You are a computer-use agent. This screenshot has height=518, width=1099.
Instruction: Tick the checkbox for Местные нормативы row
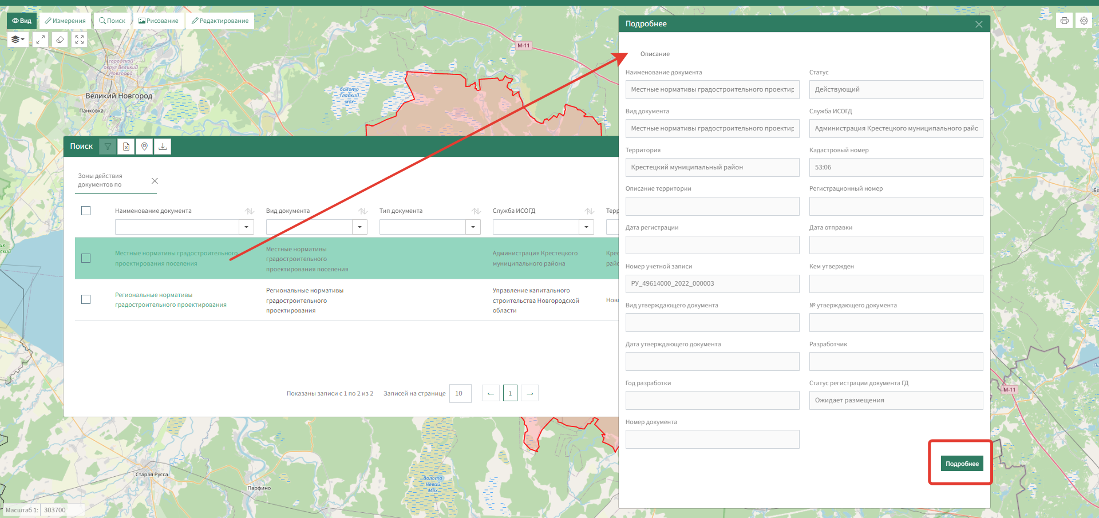86,258
